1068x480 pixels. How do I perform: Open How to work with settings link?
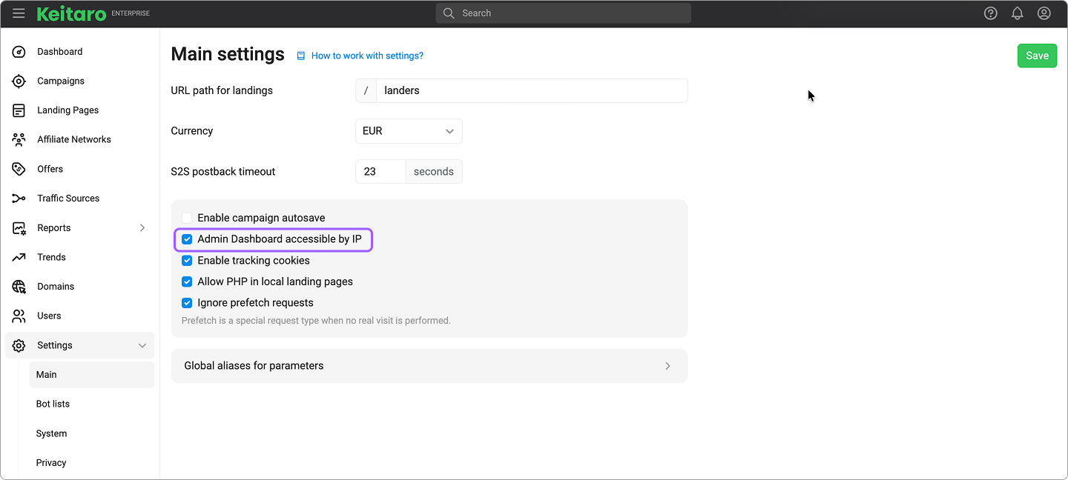[366, 56]
